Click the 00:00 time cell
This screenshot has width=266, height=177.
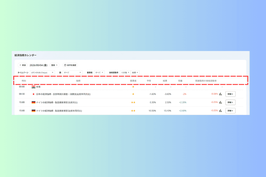(22, 87)
